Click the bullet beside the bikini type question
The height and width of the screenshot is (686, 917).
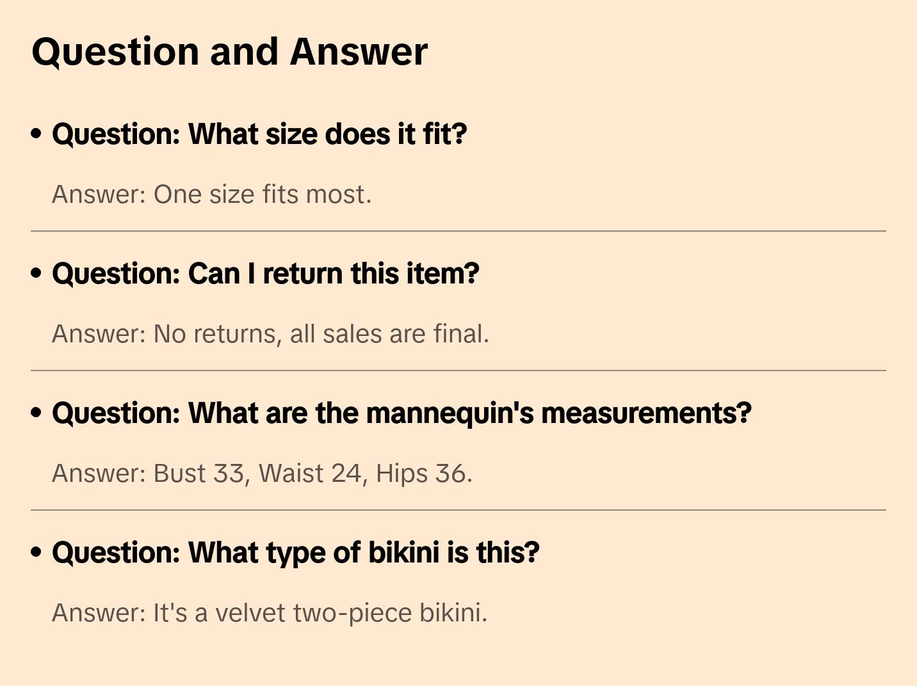(37, 552)
